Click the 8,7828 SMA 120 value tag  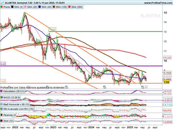coord(167,73)
